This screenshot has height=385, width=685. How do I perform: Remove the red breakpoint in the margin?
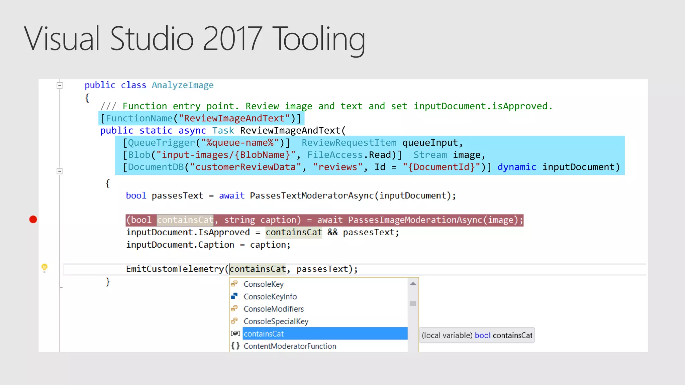(x=33, y=220)
